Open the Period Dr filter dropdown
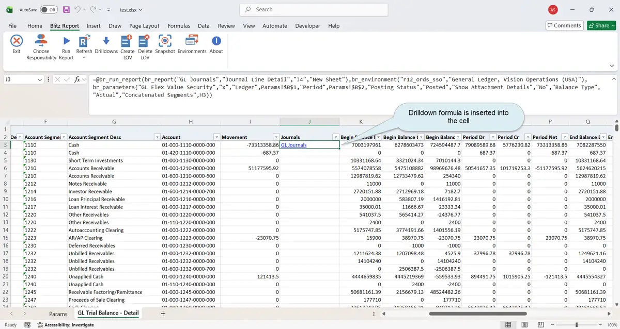The image size is (620, 329). coord(492,137)
